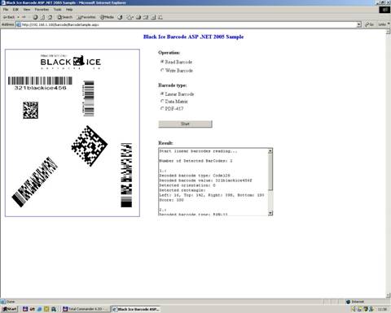Click the Stop loading icon
Image resolution: width=391 pixels, height=313 pixels.
click(x=35, y=17)
